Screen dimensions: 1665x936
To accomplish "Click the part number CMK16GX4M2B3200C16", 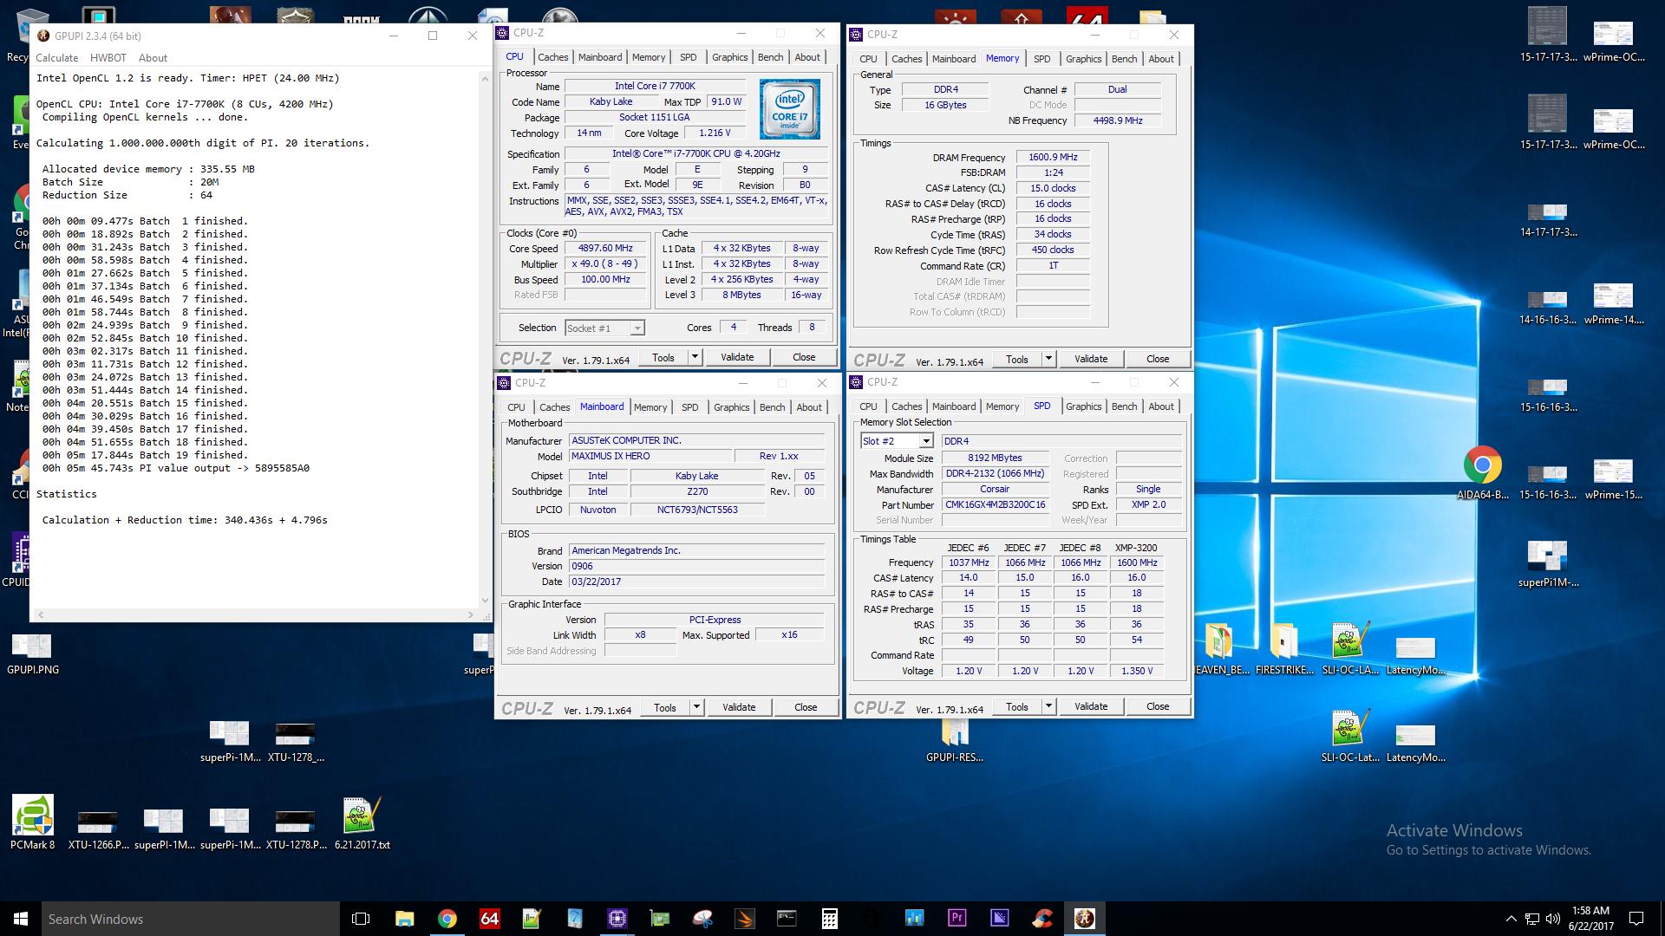I will tap(995, 504).
